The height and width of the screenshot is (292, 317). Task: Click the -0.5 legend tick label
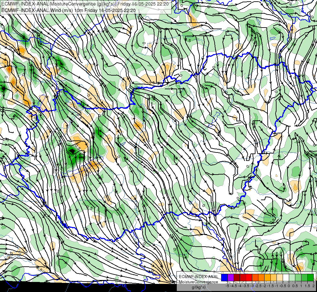tap(282, 286)
